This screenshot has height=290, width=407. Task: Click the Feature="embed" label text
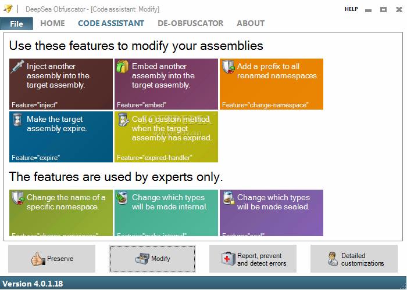pyautogui.click(x=141, y=105)
